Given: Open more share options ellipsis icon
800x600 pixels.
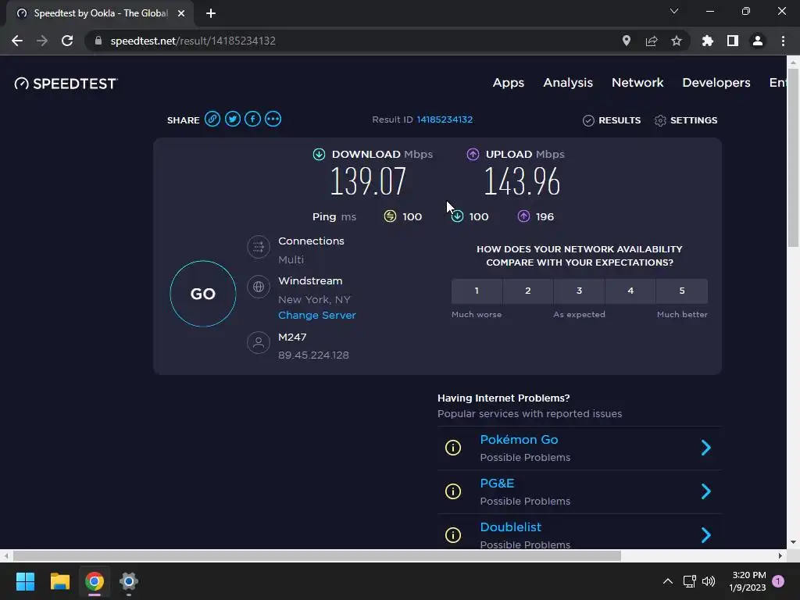Looking at the screenshot, I should 273,119.
